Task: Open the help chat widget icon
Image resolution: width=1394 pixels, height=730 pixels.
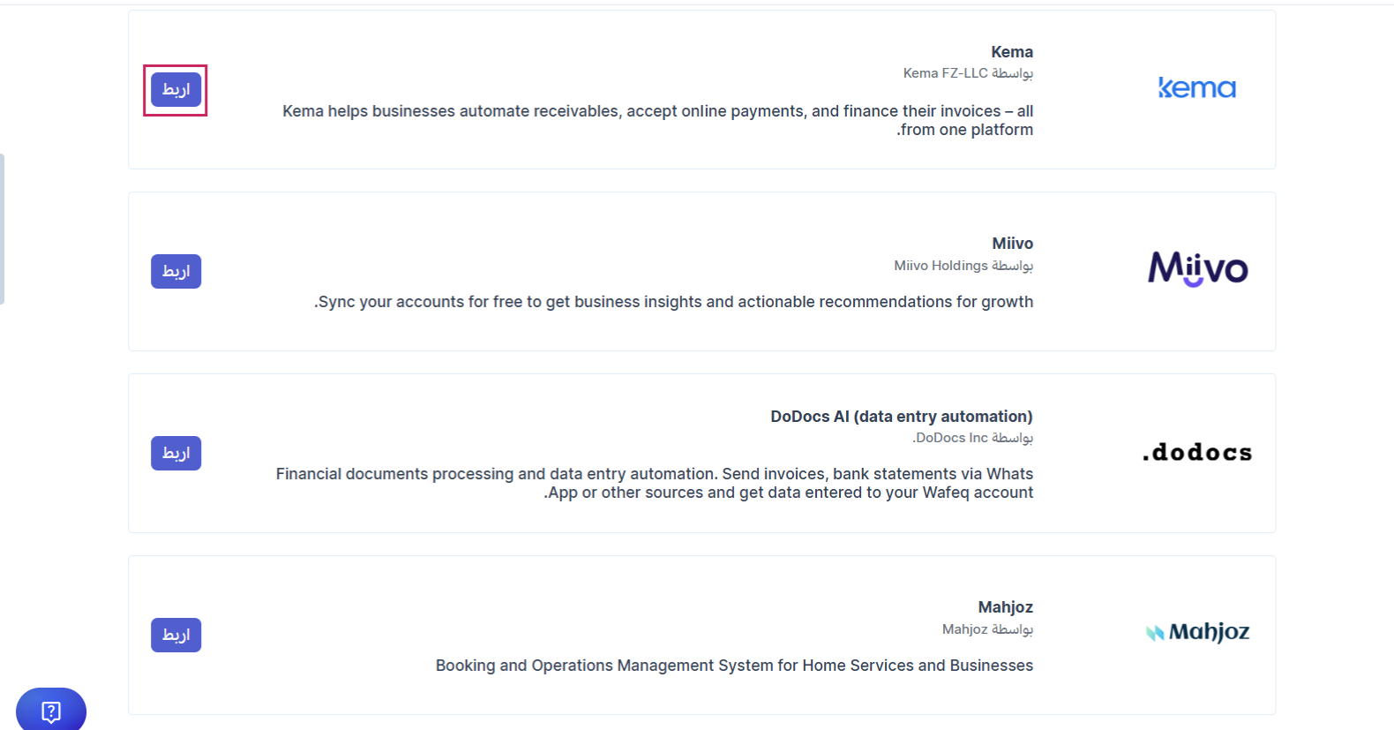Action: coord(51,711)
